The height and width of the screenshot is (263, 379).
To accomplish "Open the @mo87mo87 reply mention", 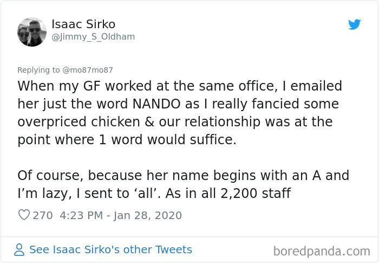I will click(88, 70).
